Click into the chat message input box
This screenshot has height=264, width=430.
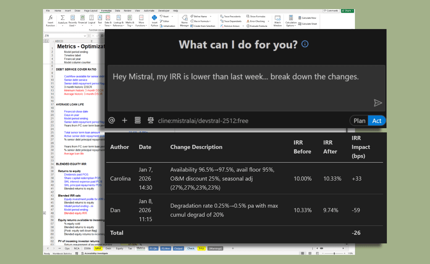click(x=246, y=88)
